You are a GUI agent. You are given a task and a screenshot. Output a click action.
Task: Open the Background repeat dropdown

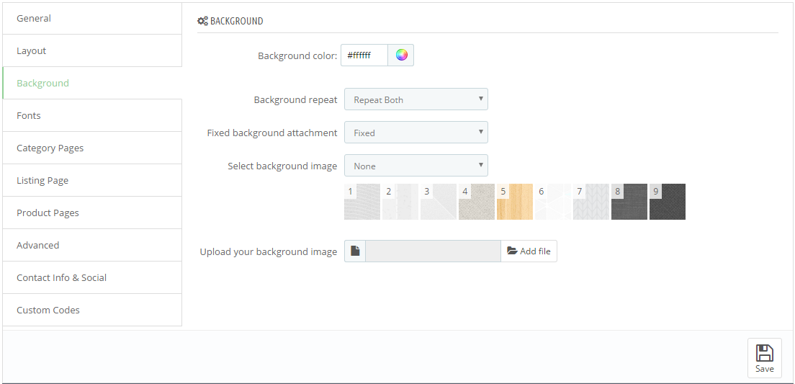(416, 99)
